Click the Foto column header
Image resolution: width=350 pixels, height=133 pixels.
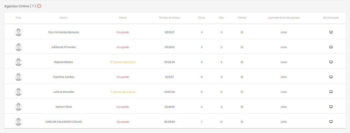point(19,18)
